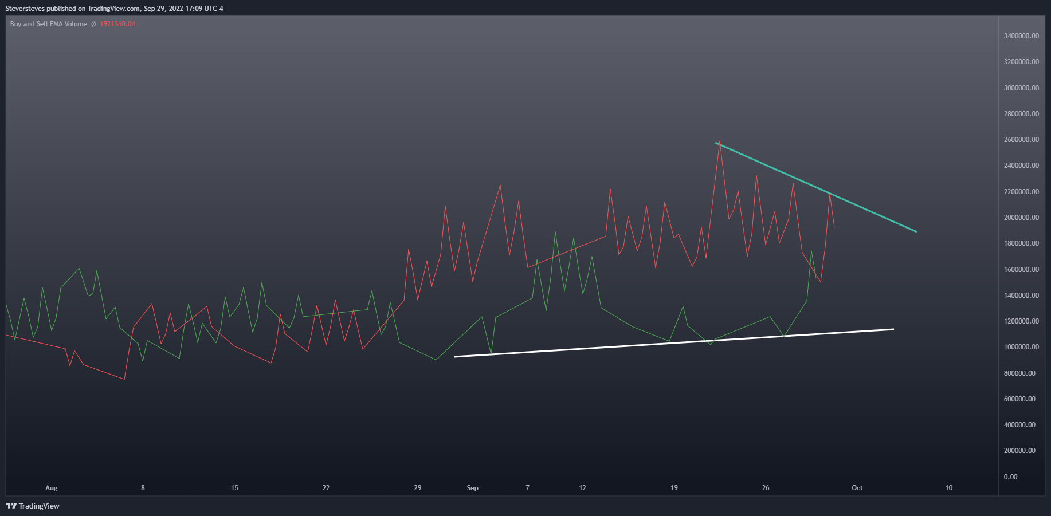
Task: Click the 2600000.00 price axis label
Action: click(x=1021, y=140)
